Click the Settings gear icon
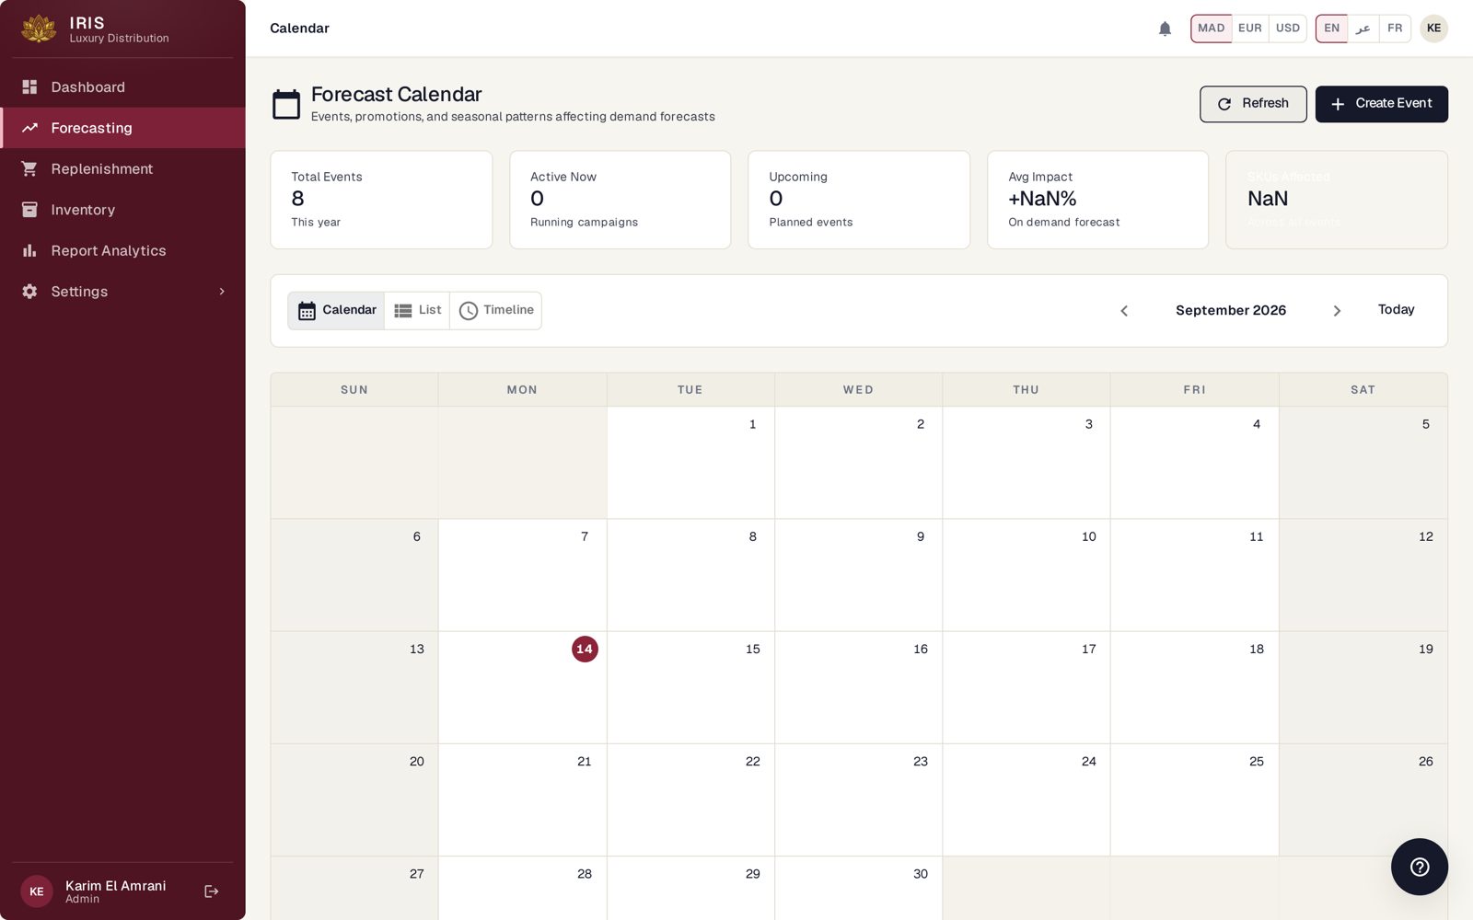This screenshot has width=1473, height=920. 29,291
